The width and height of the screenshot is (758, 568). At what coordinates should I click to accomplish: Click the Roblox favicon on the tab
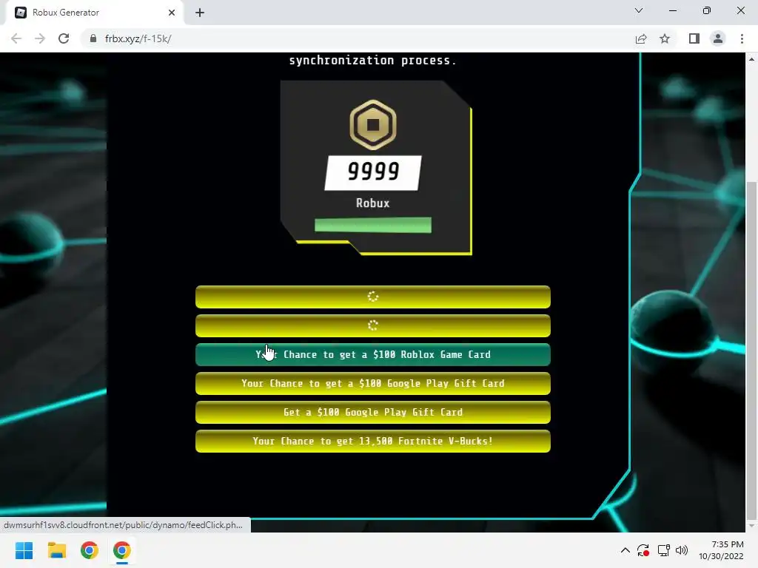20,13
